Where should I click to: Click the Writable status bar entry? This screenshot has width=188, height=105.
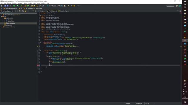click(128, 104)
